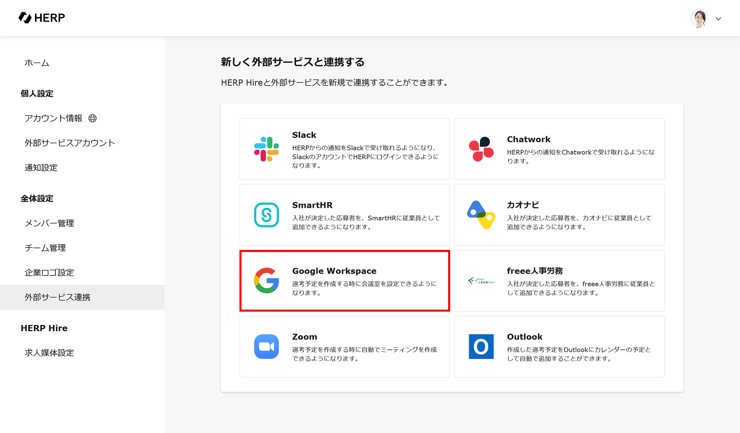Click the Outlook description text

tap(579, 354)
